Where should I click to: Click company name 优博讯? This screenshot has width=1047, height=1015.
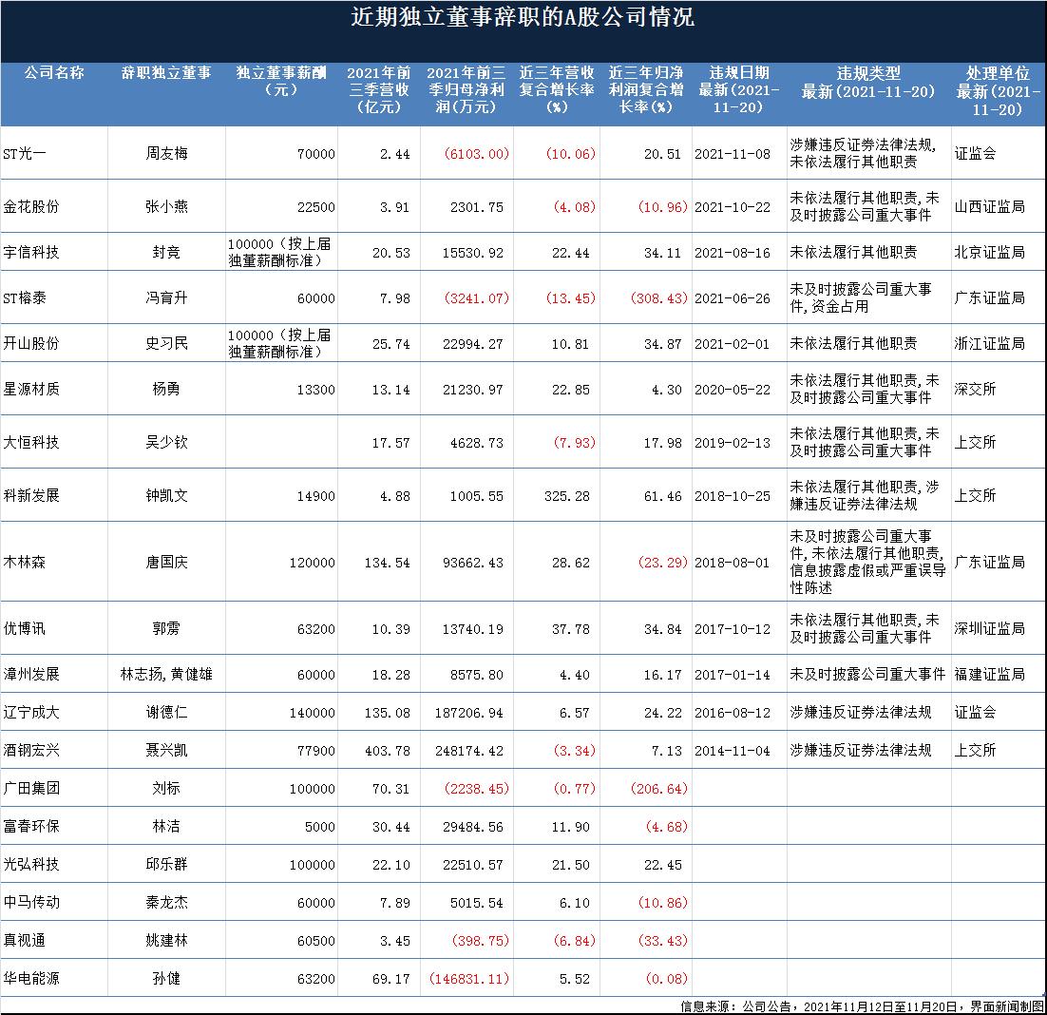pos(25,628)
